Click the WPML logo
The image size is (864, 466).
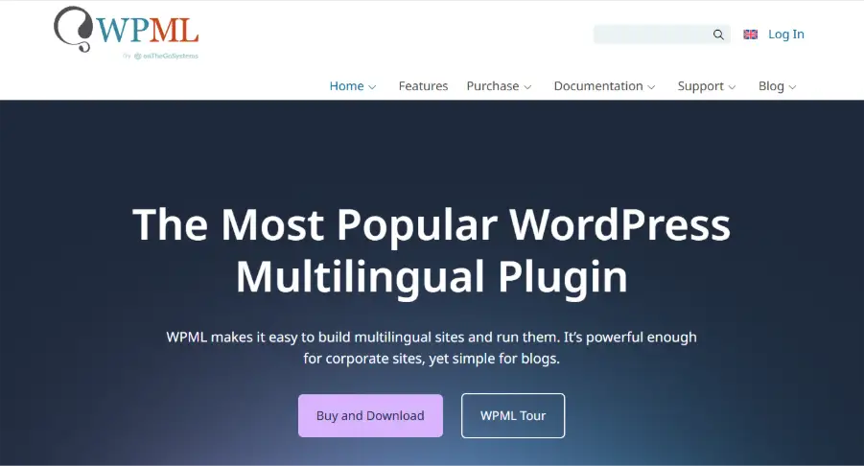coord(127,29)
